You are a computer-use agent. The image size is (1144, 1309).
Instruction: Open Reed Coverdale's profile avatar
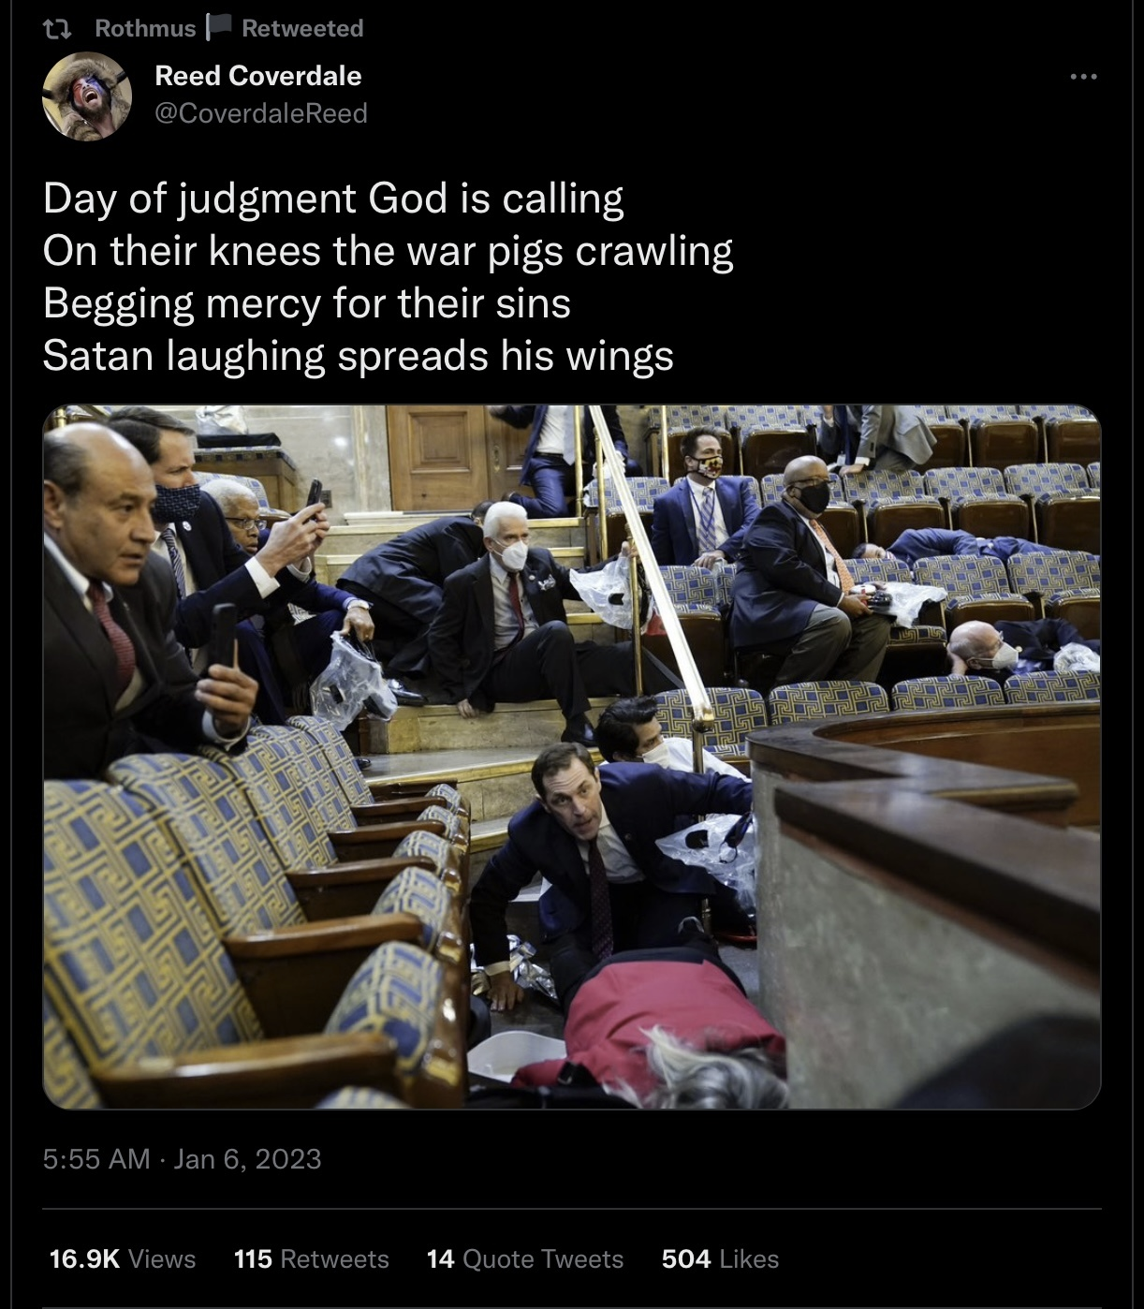coord(87,96)
